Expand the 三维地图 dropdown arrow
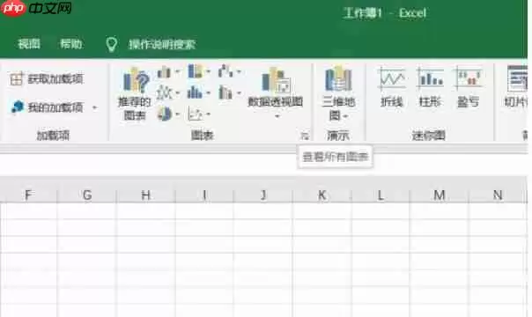 click(x=346, y=116)
